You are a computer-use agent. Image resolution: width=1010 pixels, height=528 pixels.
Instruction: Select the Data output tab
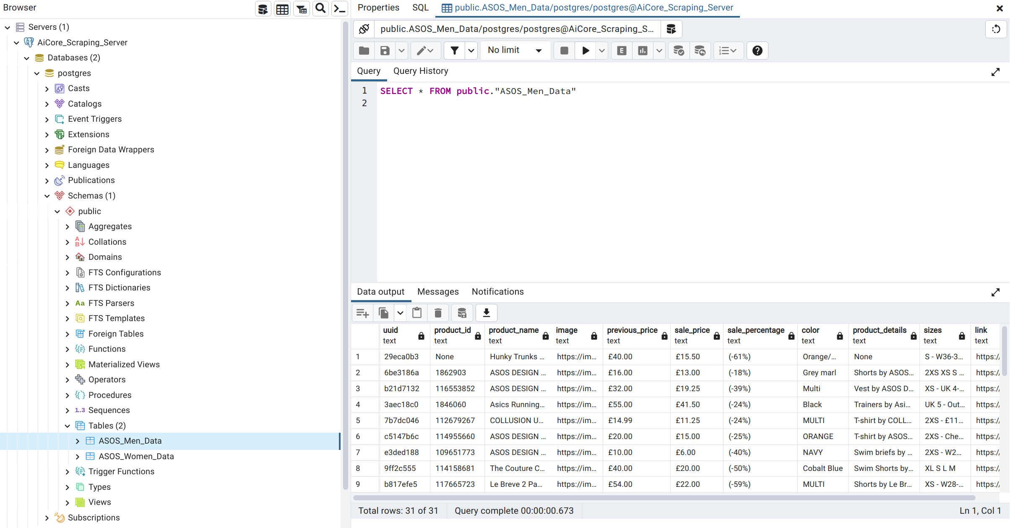380,292
